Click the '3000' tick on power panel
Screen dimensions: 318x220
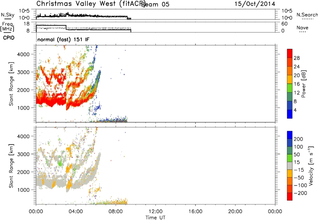click(x=23, y=72)
